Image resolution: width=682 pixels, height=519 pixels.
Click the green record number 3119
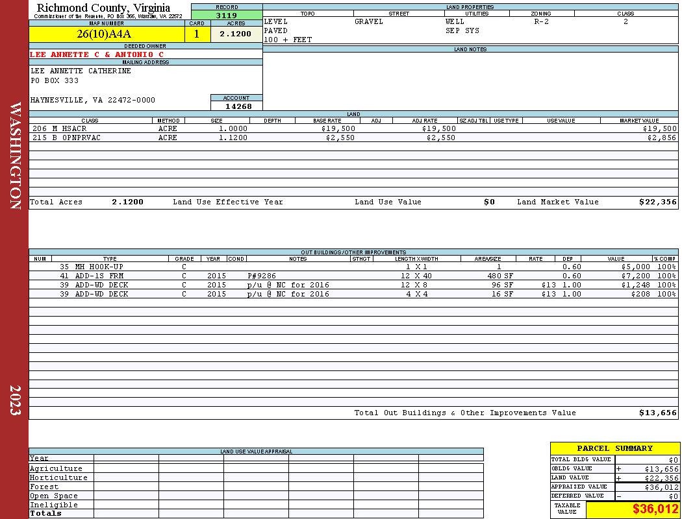(x=227, y=15)
